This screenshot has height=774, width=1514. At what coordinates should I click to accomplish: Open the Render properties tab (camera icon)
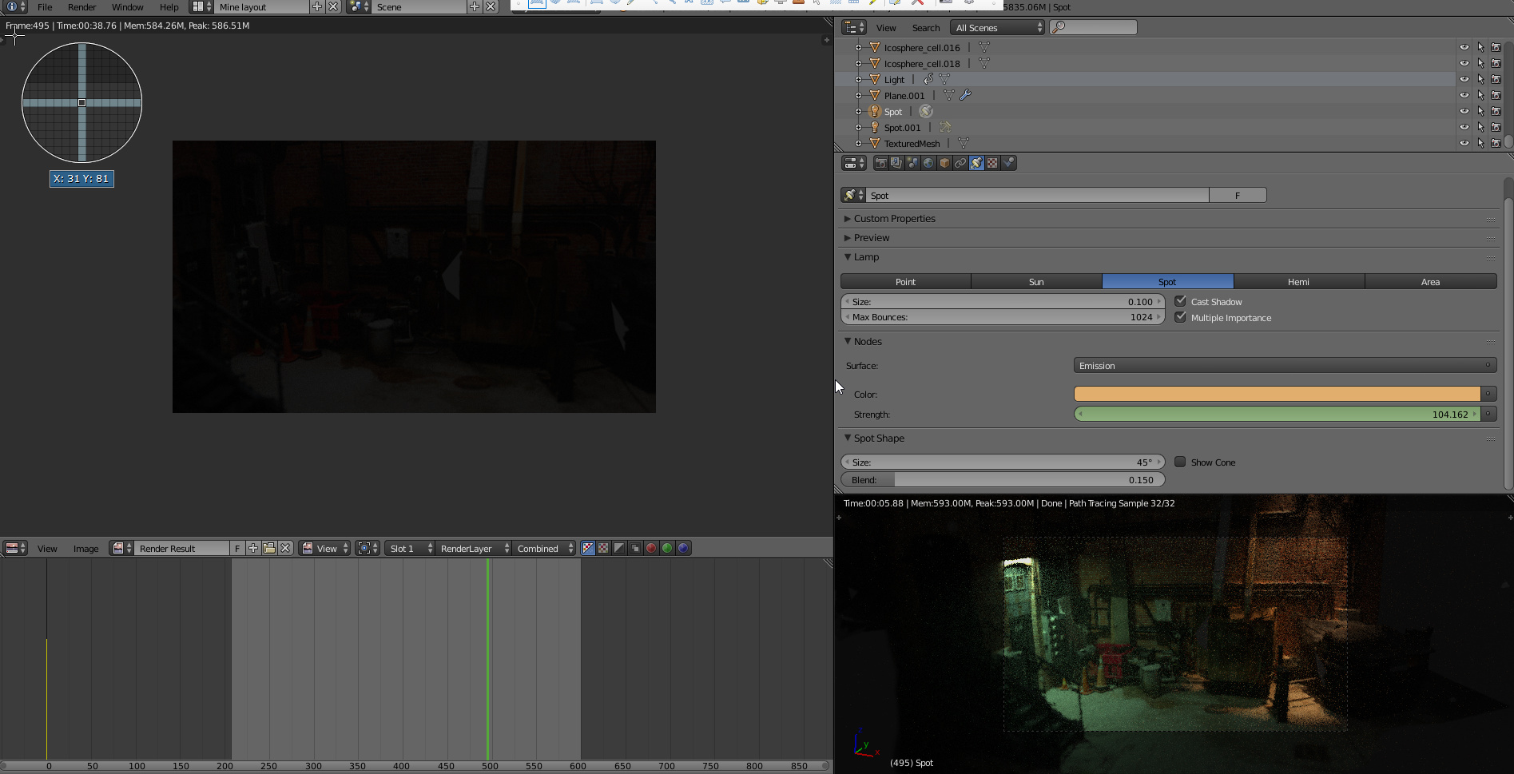880,163
